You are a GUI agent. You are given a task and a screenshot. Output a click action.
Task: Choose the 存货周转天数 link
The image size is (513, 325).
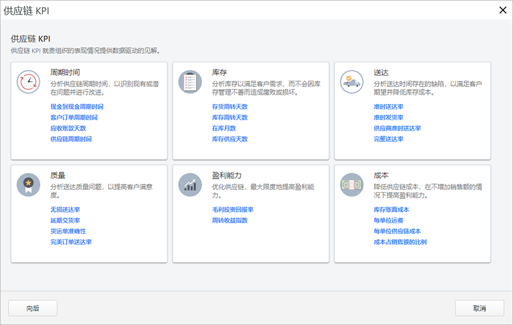[229, 106]
